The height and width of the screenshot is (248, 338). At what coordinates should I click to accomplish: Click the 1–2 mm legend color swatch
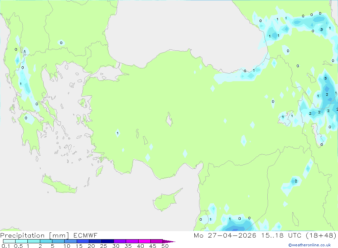(x=33, y=241)
